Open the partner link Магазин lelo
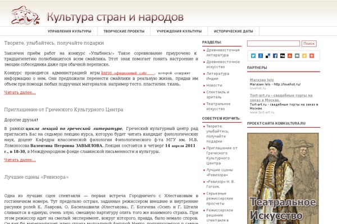This screenshot has width=337, height=224. click(262, 80)
